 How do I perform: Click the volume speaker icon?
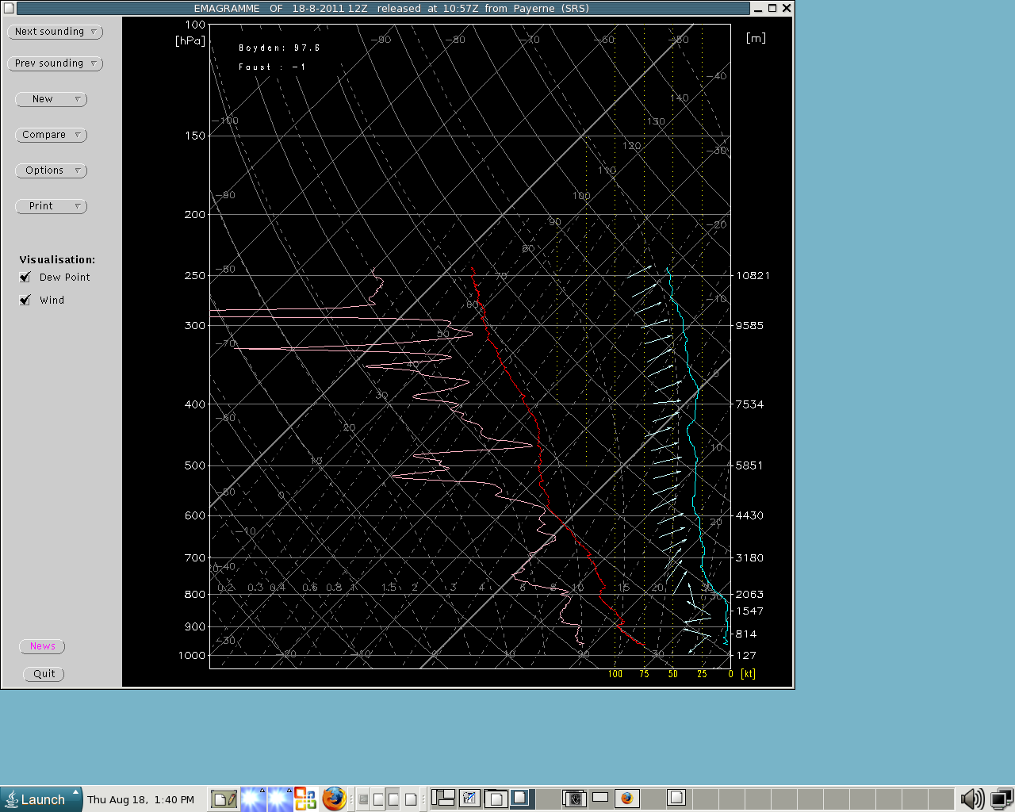[971, 799]
